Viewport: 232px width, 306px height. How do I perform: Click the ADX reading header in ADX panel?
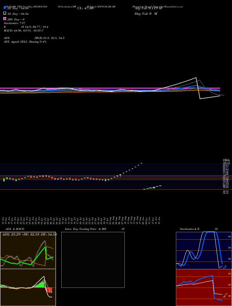(29, 234)
